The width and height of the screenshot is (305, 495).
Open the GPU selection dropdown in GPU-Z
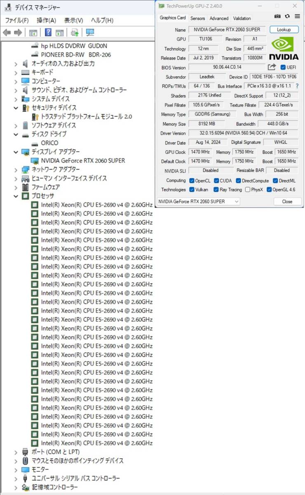pos(199,201)
